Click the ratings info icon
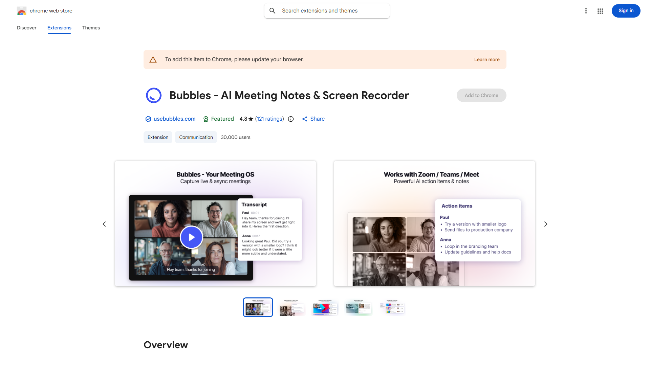The height and width of the screenshot is (365, 650). [291, 119]
